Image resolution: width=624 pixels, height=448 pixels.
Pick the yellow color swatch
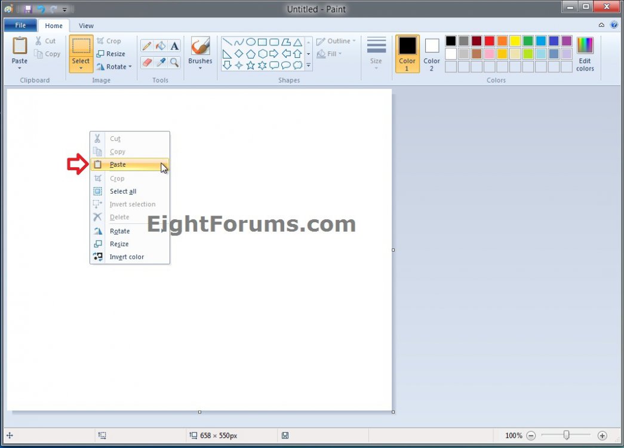(x=515, y=41)
